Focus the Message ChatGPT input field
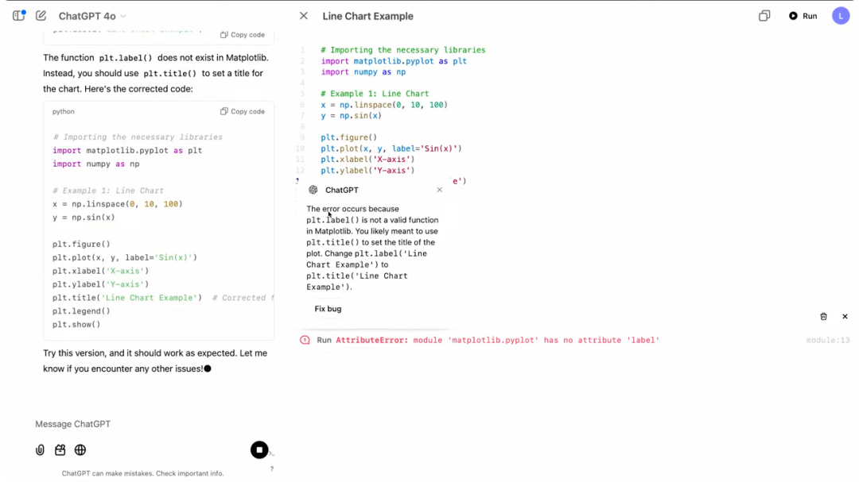 (142, 424)
